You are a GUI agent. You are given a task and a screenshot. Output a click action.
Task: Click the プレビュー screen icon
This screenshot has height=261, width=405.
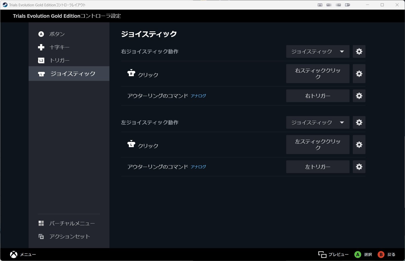coord(322,254)
